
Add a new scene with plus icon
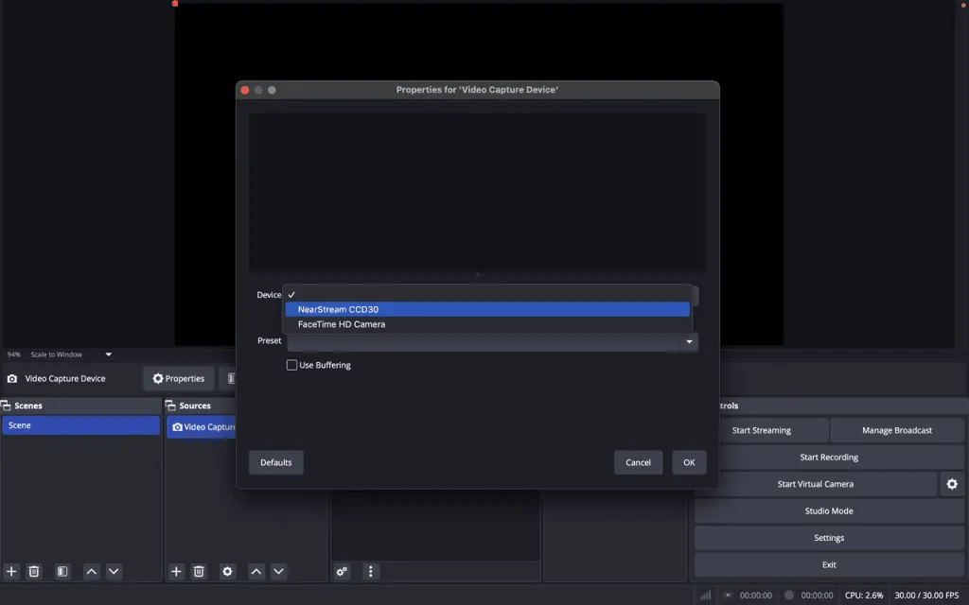point(11,571)
